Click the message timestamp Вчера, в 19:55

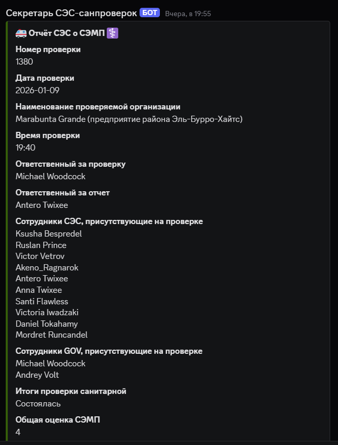(x=187, y=13)
